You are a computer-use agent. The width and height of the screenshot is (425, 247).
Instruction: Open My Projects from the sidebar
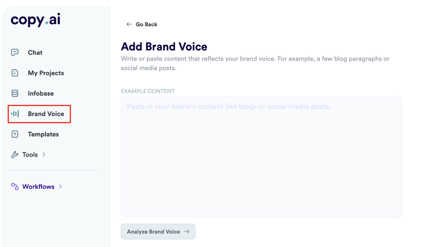(x=46, y=73)
